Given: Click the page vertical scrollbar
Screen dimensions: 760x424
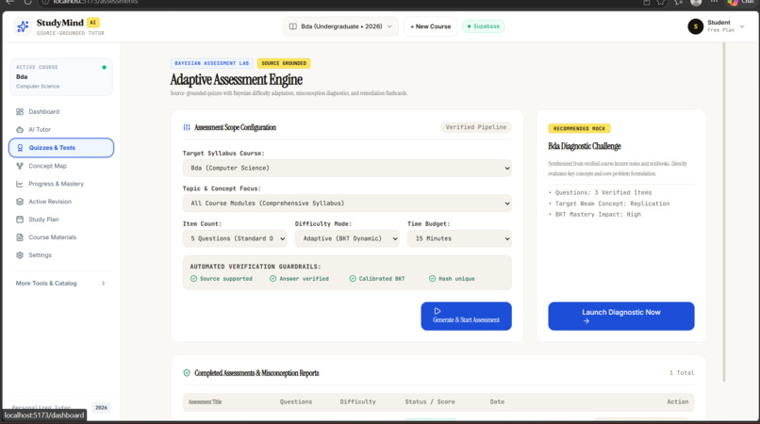Looking at the screenshot, I should (x=724, y=212).
